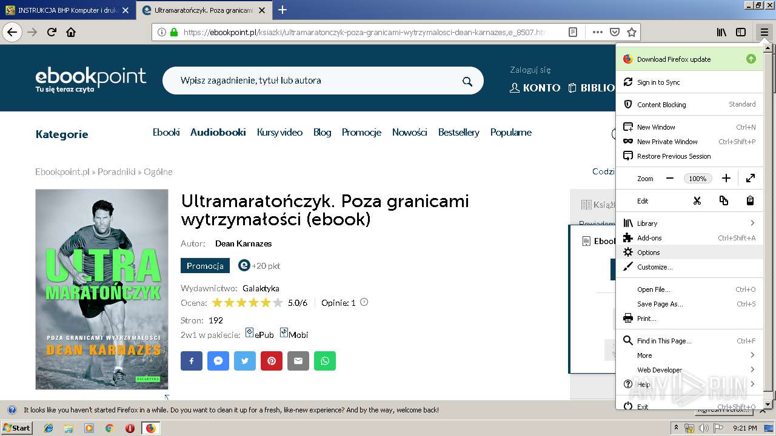Expand the Web Developer submenu
The height and width of the screenshot is (436, 776).
tap(689, 369)
